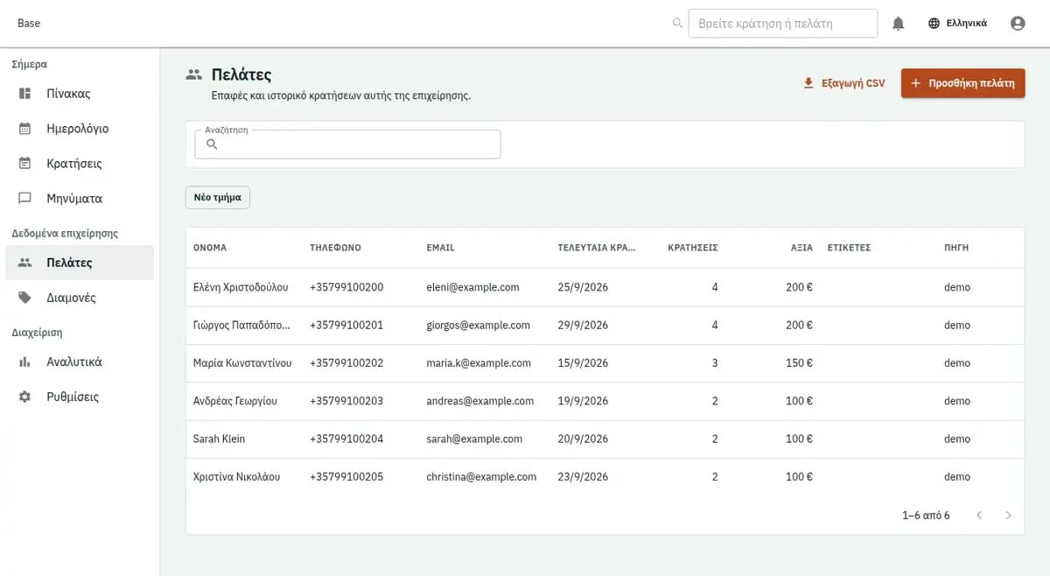Focus the Αναζήτηση customer search field

(347, 144)
